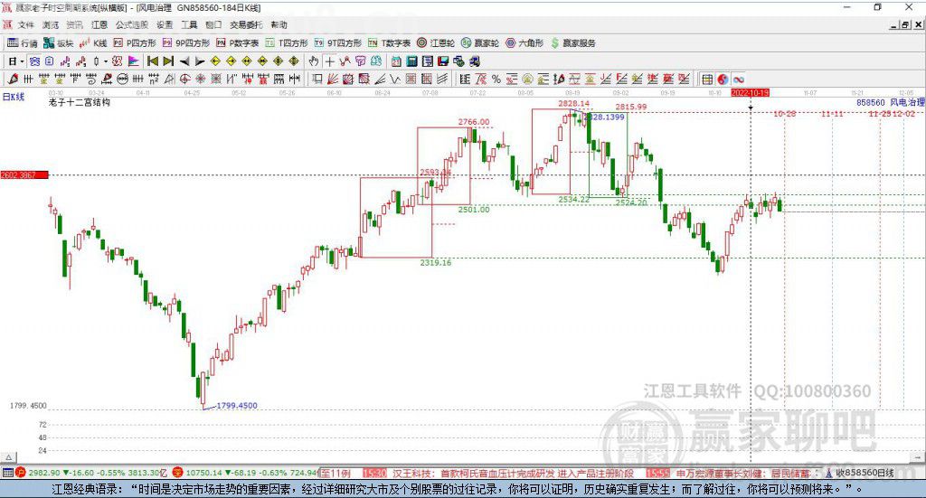This screenshot has width=926, height=498.
Task: Open the calculator icon
Action: tap(411, 61)
